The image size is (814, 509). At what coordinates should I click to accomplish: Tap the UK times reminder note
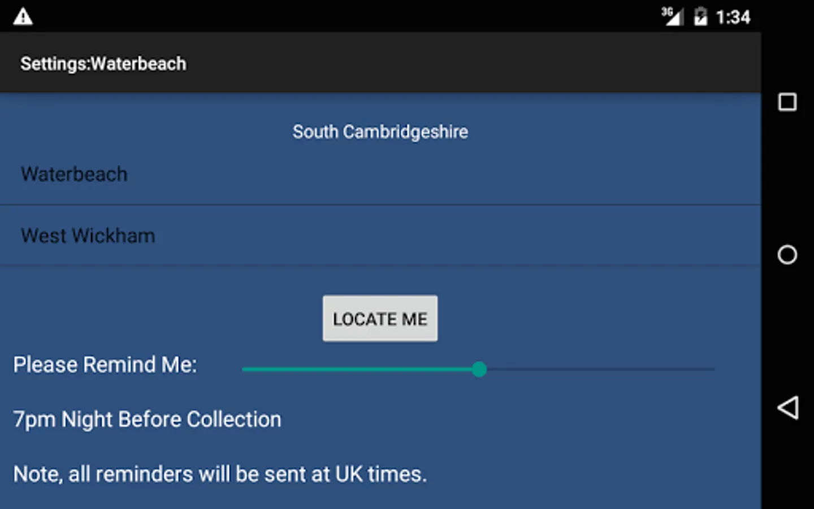(x=220, y=474)
